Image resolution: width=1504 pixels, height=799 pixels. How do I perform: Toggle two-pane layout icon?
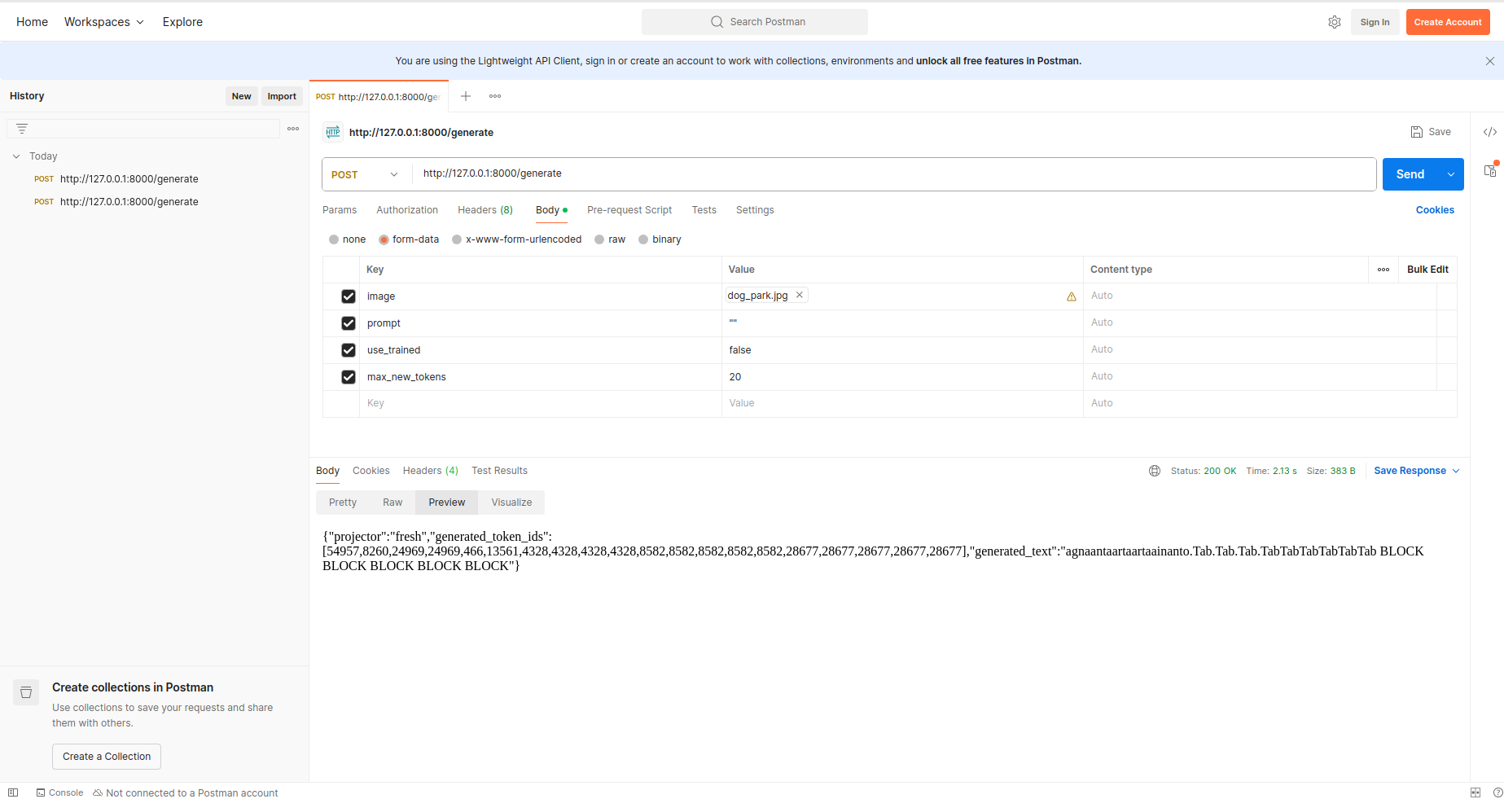click(x=1475, y=792)
